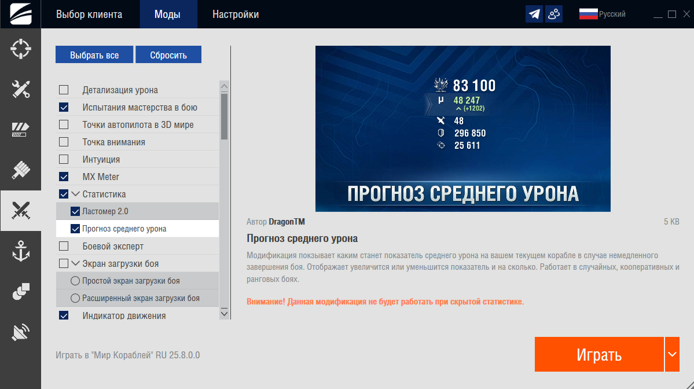Select the crossed swords sidebar category
The width and height of the screenshot is (694, 389).
click(x=20, y=211)
